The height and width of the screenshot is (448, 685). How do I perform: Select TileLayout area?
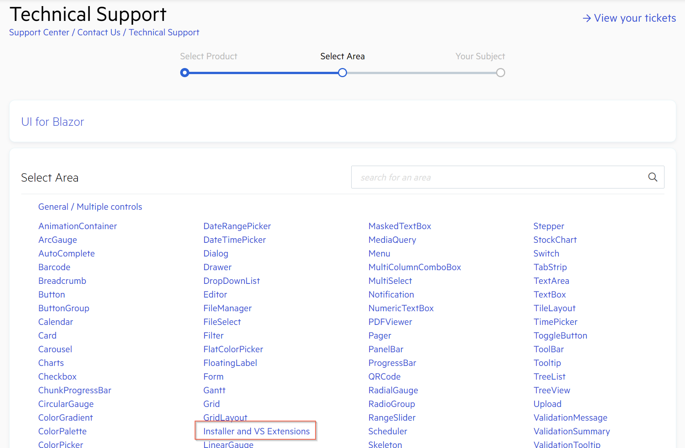point(554,308)
